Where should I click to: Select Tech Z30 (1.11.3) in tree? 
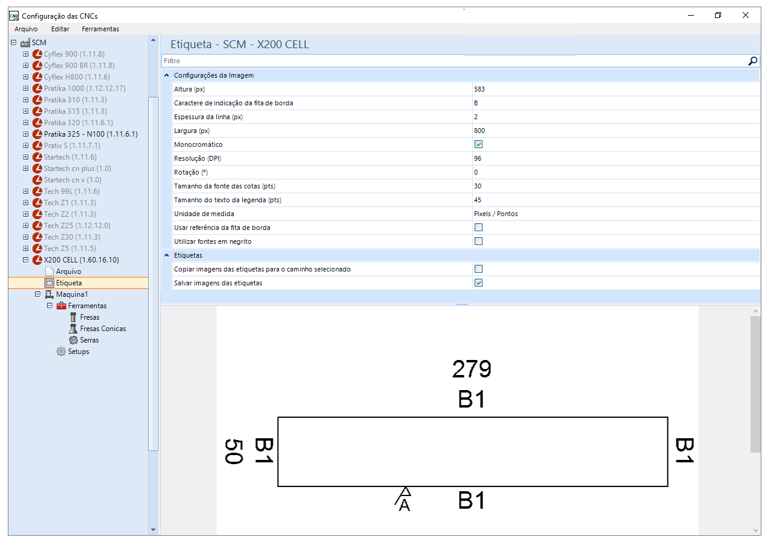pos(72,237)
